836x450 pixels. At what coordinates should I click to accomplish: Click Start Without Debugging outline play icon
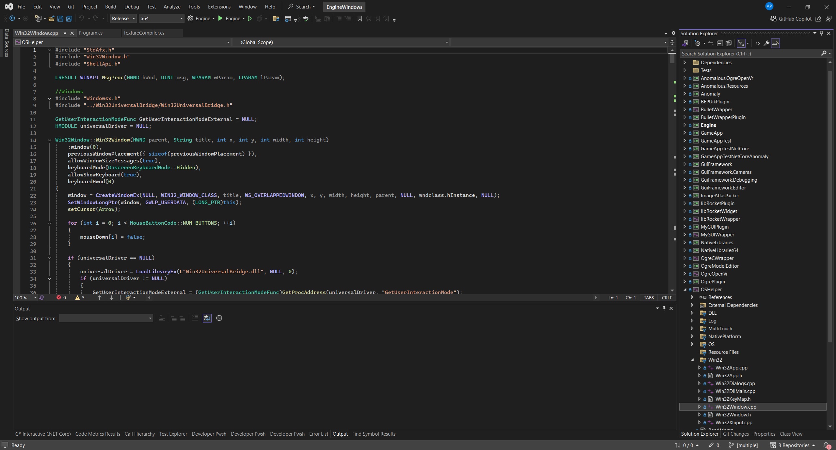[x=250, y=19]
